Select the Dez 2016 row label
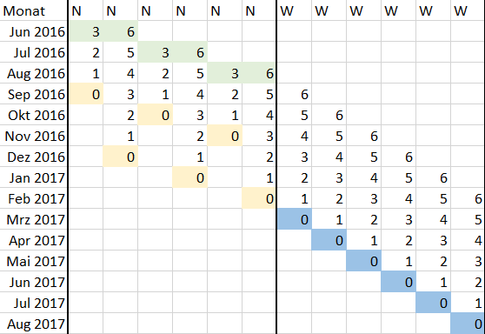Viewport: 485px width, 334px height. pos(33,157)
